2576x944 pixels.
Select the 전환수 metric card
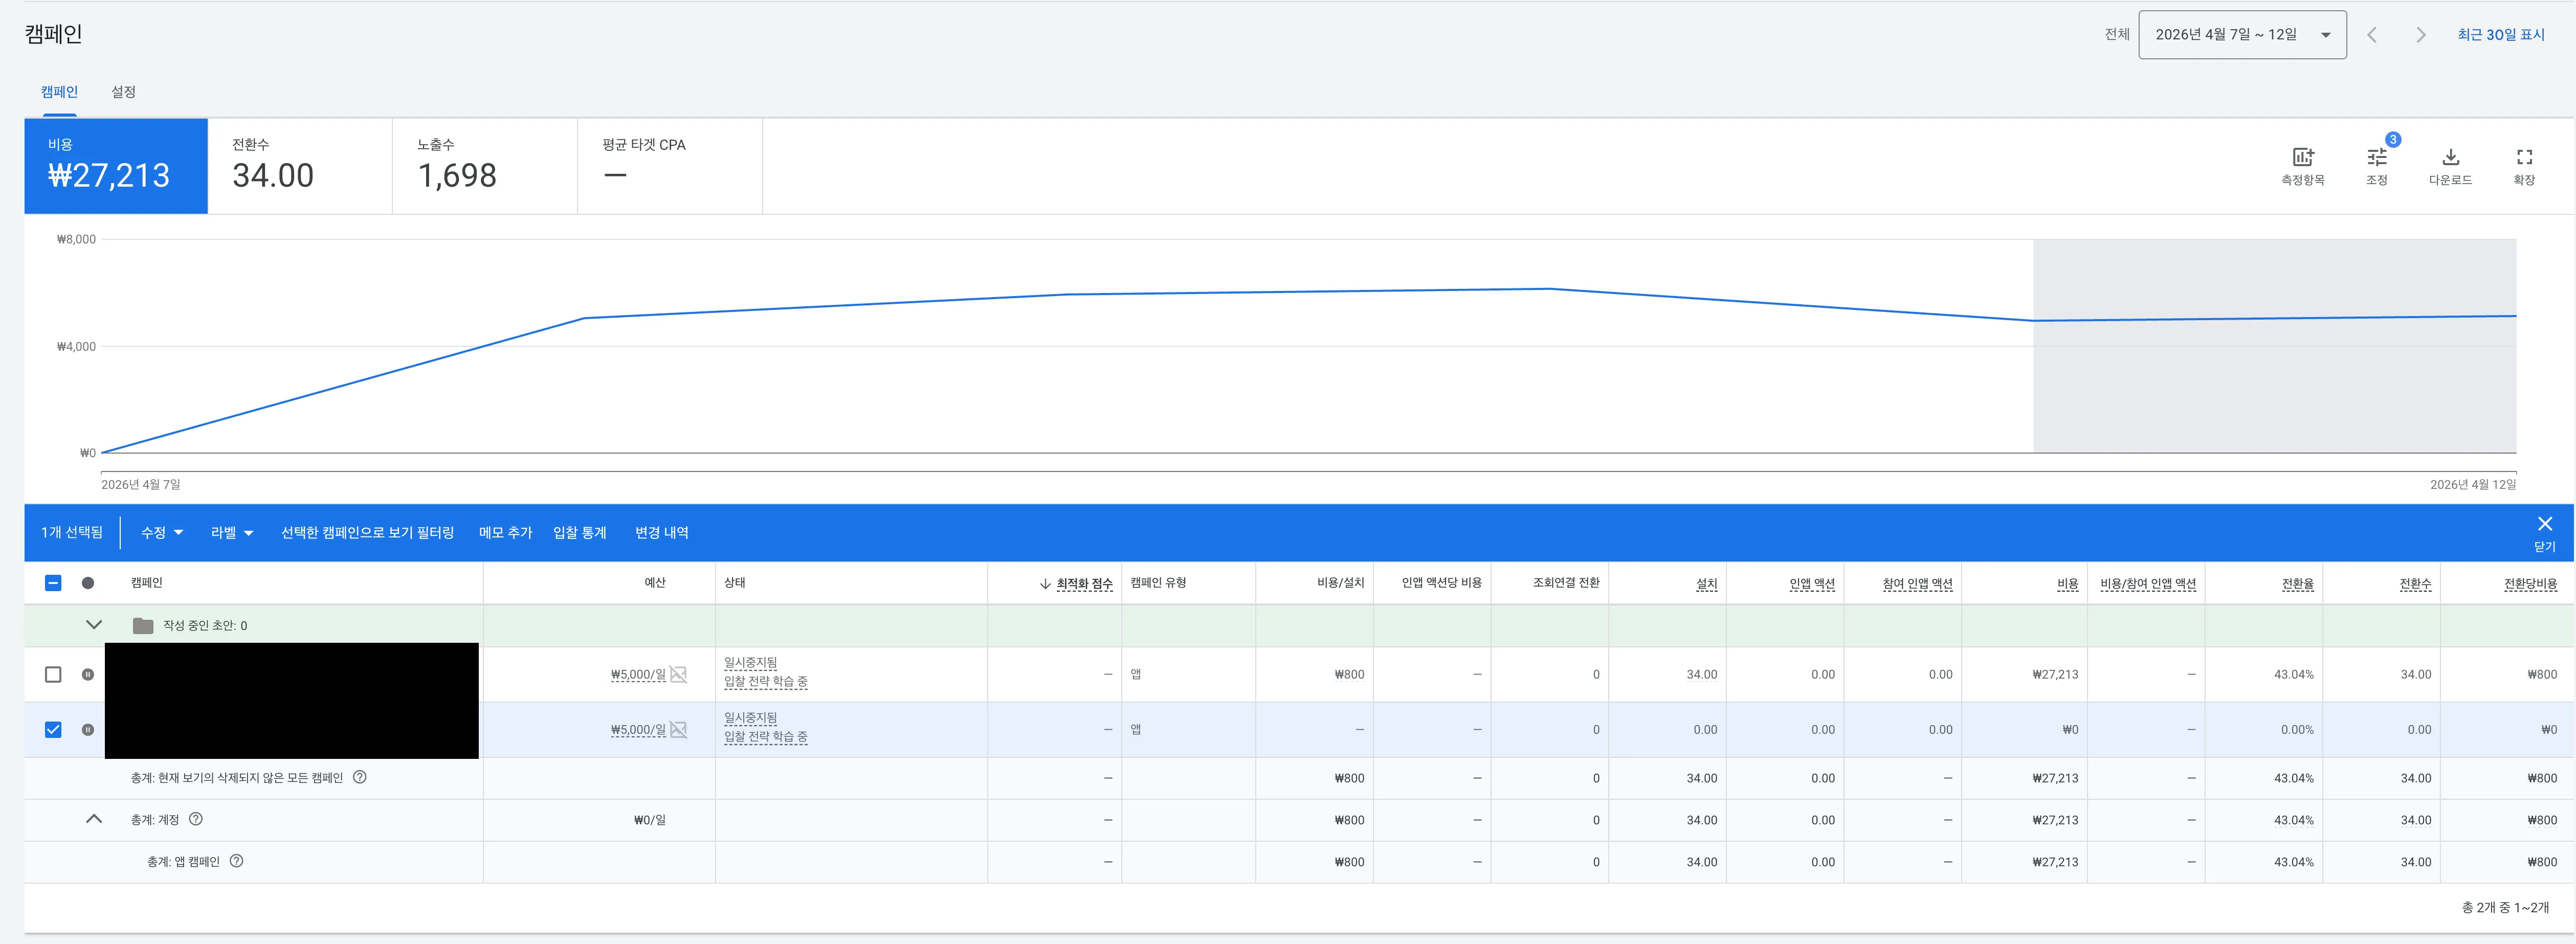[299, 166]
